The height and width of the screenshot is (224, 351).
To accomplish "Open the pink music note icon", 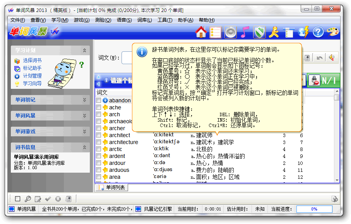I will point(244,32).
